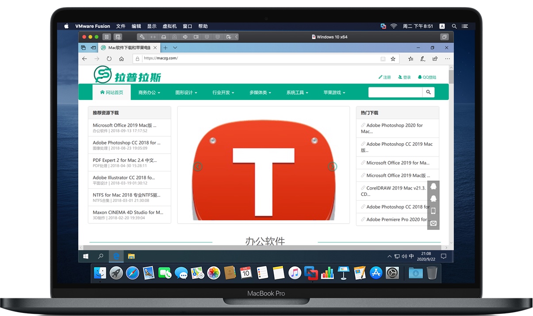
Task: Click Edge back navigation arrow
Action: point(85,58)
